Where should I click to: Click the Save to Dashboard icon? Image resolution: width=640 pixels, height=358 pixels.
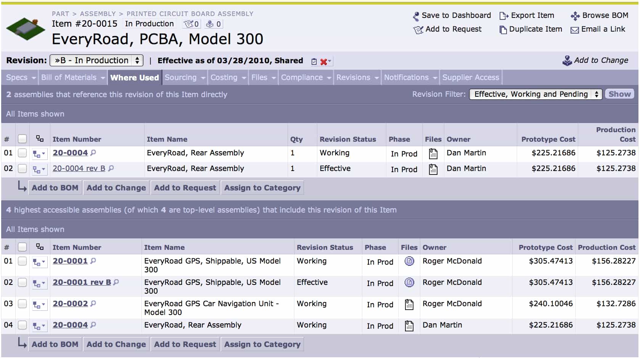[416, 16]
